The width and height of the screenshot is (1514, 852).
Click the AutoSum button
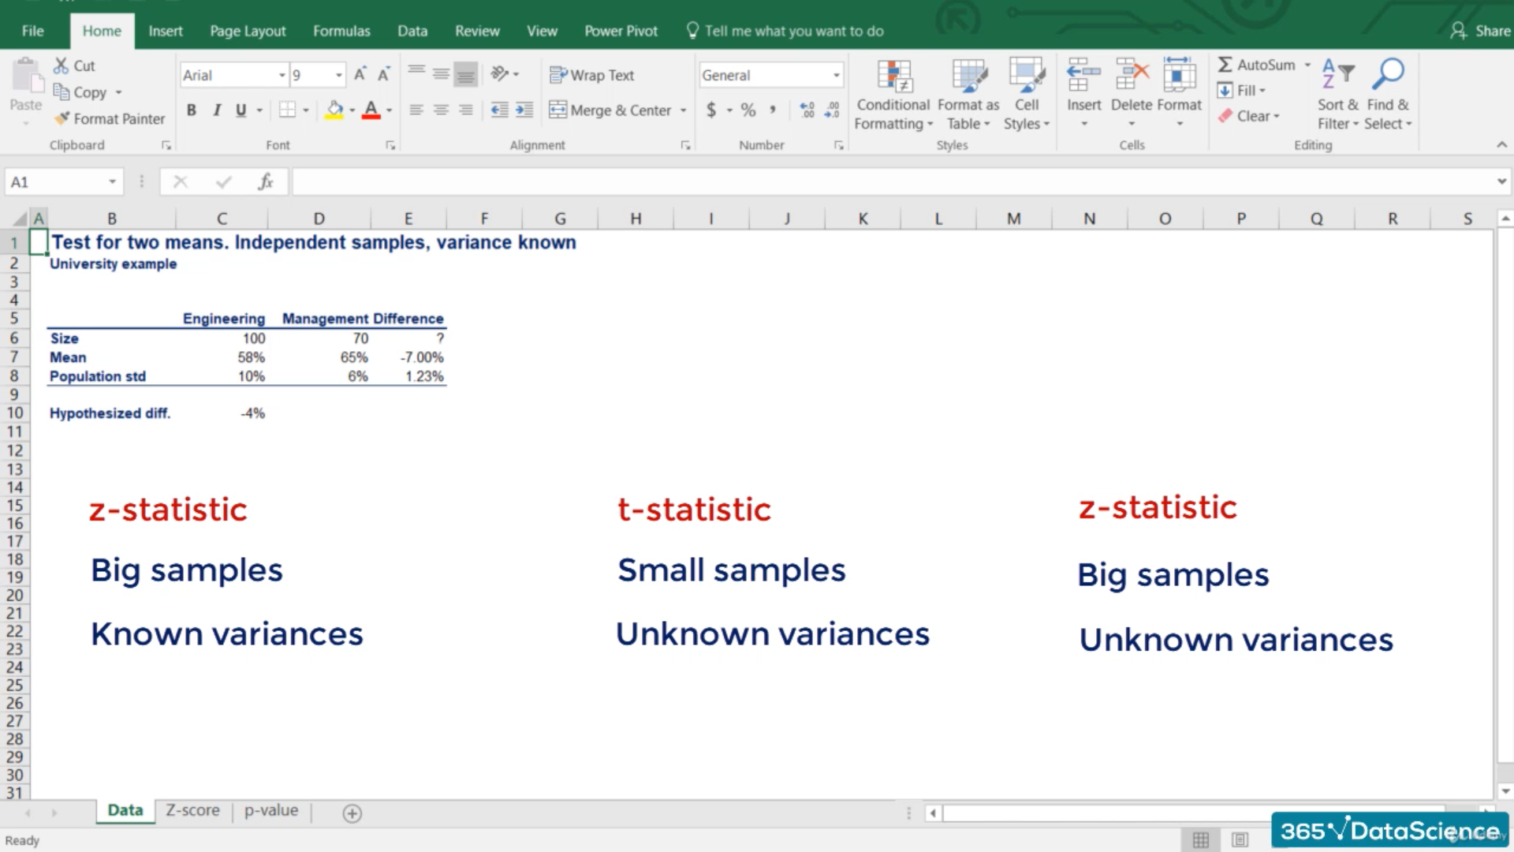point(1257,65)
